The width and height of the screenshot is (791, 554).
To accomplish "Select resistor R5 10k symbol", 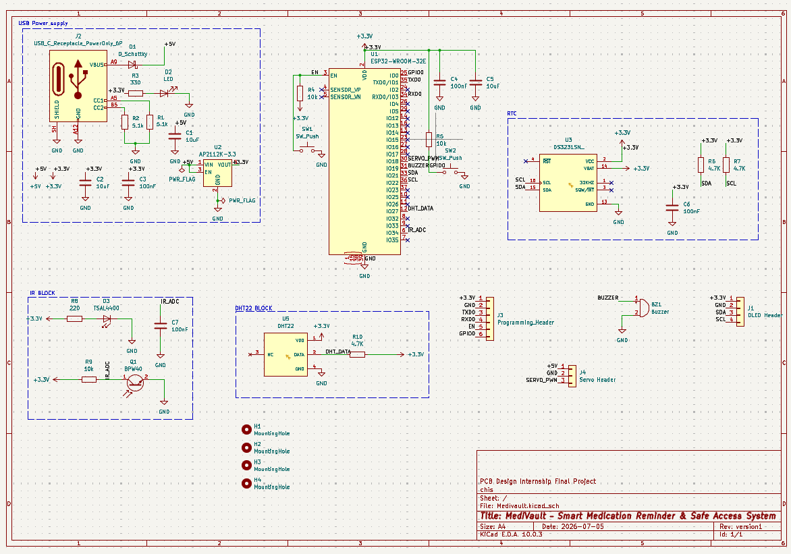I will coord(429,140).
